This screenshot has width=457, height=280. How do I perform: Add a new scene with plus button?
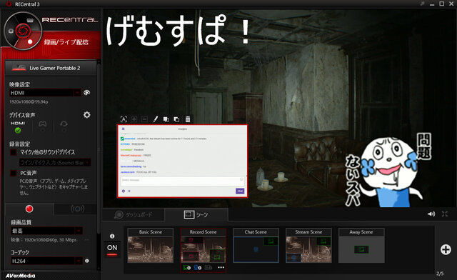[x=446, y=249]
